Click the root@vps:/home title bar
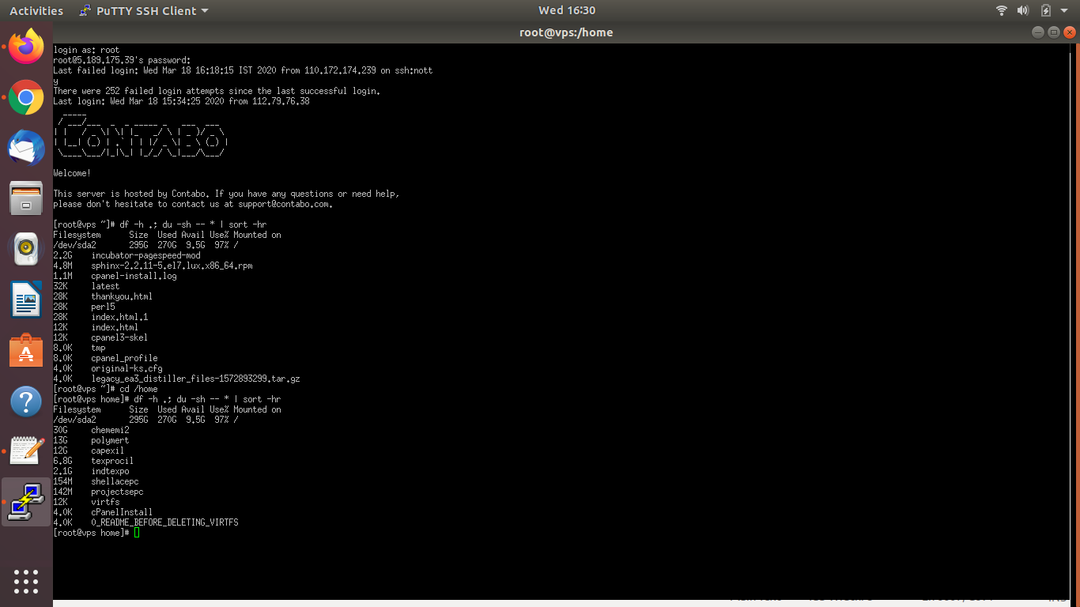Viewport: 1080px width, 607px height. [566, 32]
